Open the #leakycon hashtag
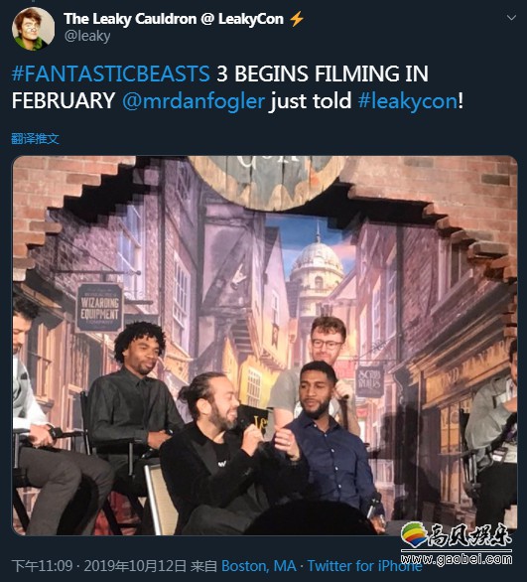 [x=408, y=101]
